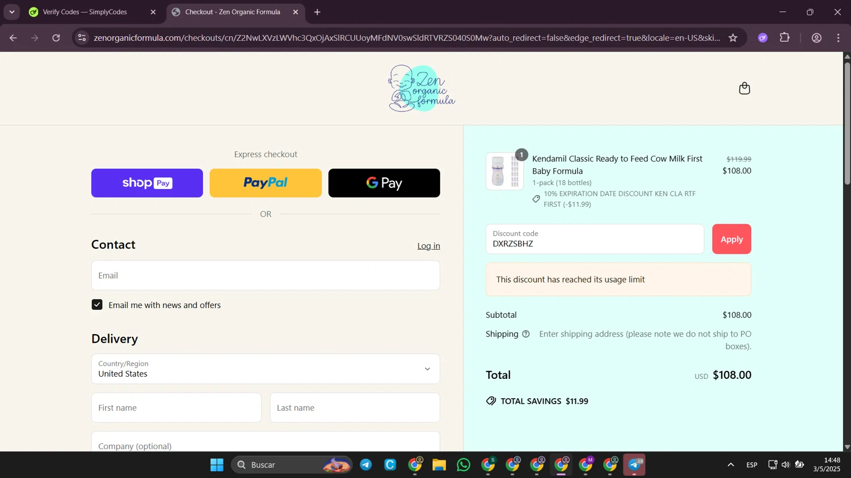This screenshot has height=478, width=851.
Task: Click the Kendamil Classic product title
Action: [617, 165]
